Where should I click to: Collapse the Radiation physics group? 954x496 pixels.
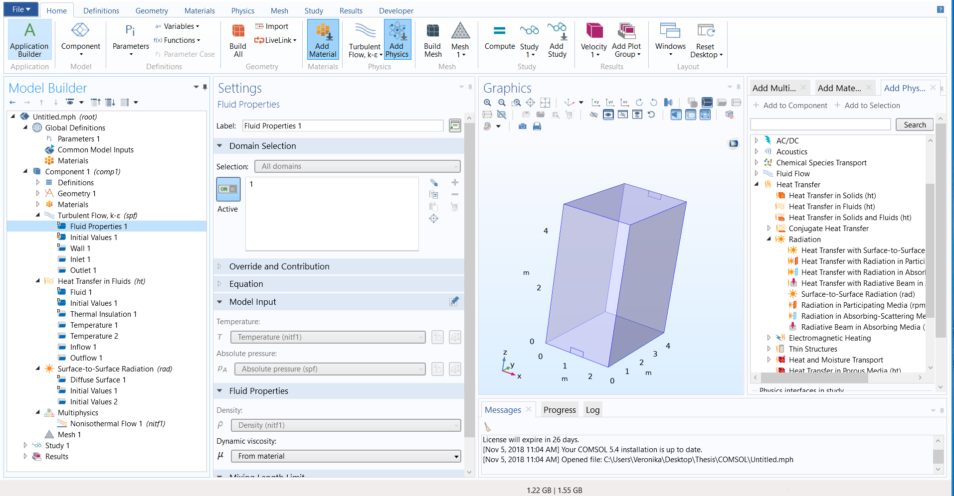tap(769, 240)
